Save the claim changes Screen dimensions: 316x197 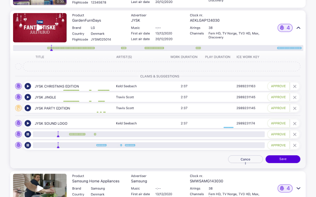[x=283, y=159]
